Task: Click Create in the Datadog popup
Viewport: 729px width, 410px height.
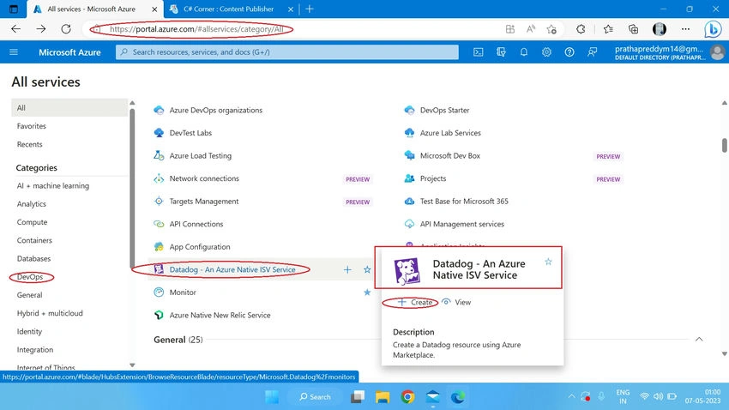Action: (x=415, y=302)
